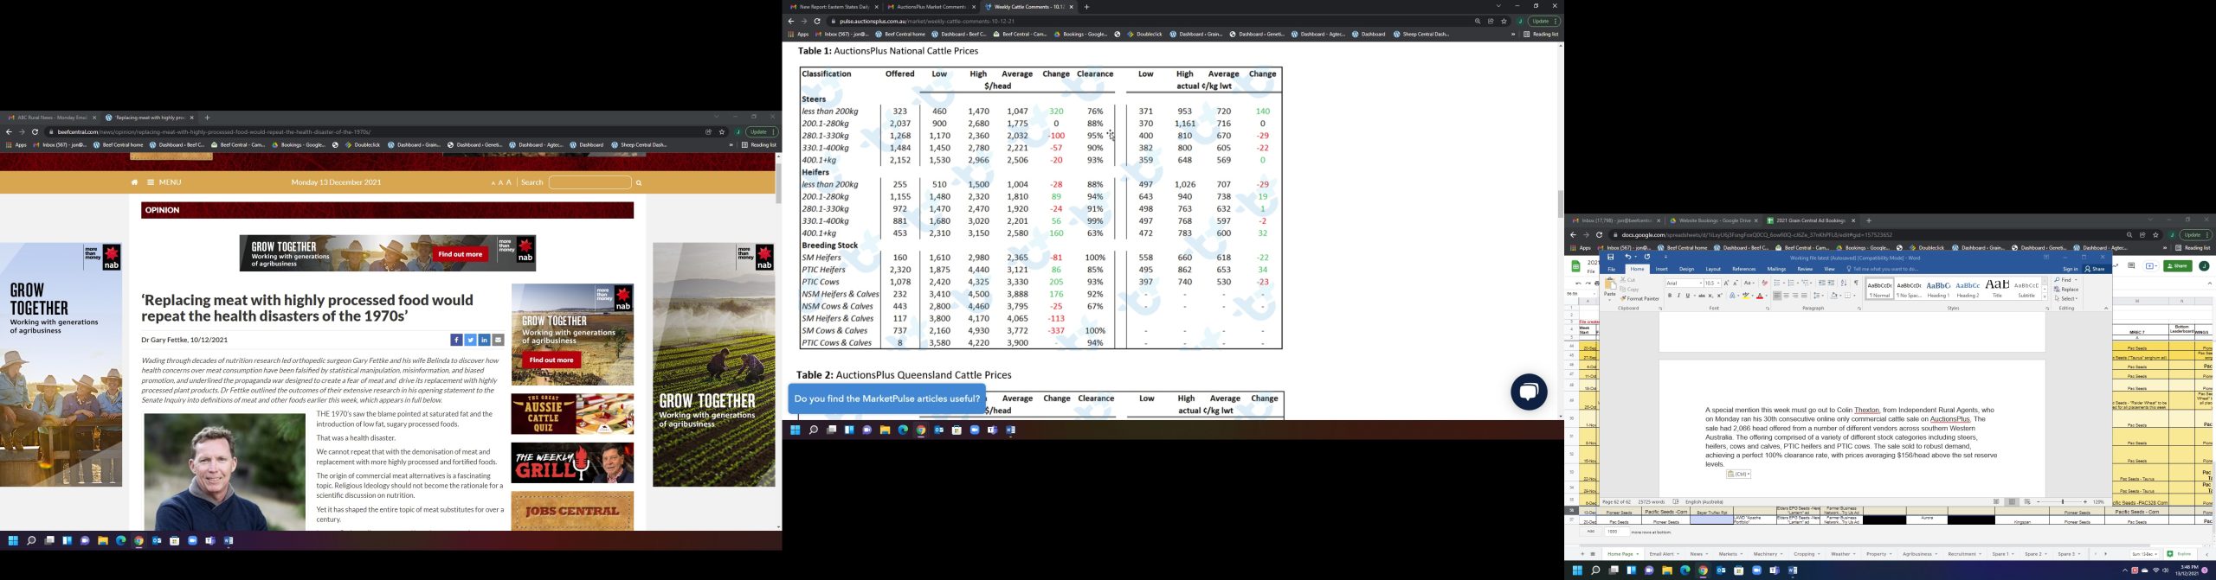The height and width of the screenshot is (580, 2216).
Task: Share the Beef Central article on LinkedIn
Action: [484, 340]
